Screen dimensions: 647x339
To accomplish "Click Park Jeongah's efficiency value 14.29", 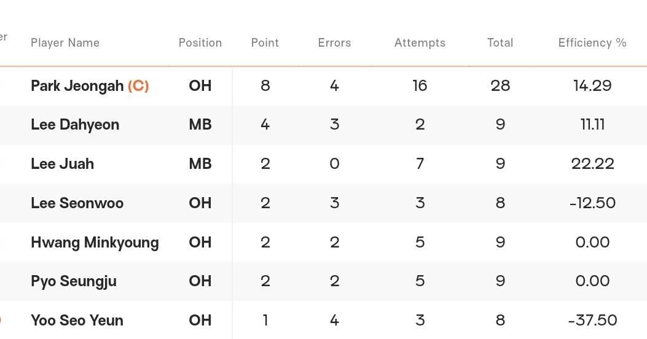I will pyautogui.click(x=592, y=86).
